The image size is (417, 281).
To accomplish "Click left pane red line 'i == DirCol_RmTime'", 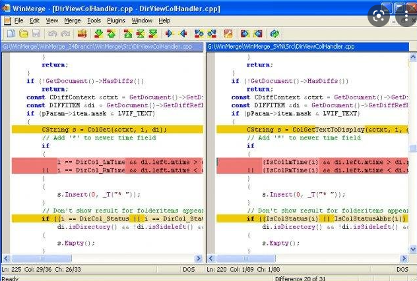I will pos(107,170).
